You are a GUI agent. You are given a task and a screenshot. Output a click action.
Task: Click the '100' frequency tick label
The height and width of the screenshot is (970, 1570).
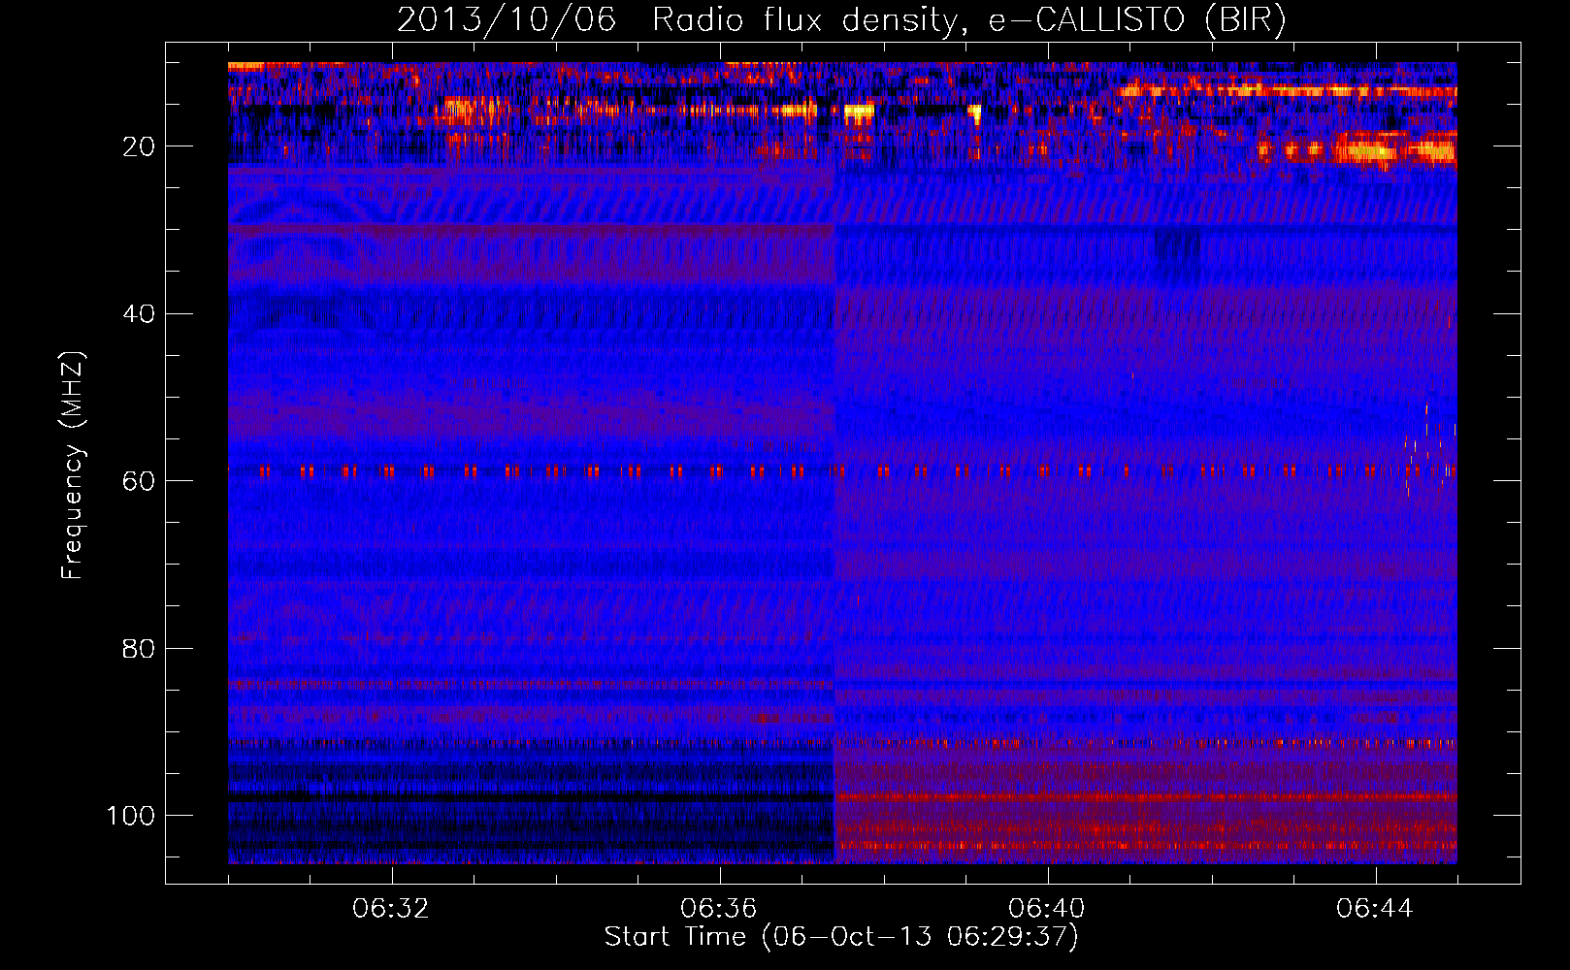131,816
